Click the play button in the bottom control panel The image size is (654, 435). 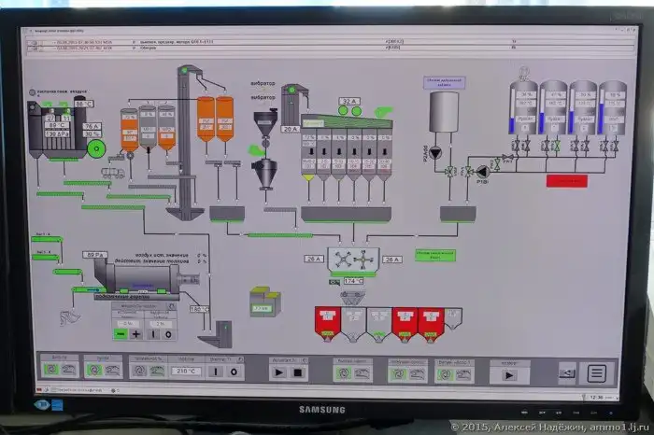pyautogui.click(x=277, y=372)
